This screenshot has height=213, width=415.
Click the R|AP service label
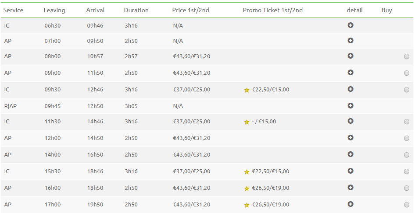[11, 106]
